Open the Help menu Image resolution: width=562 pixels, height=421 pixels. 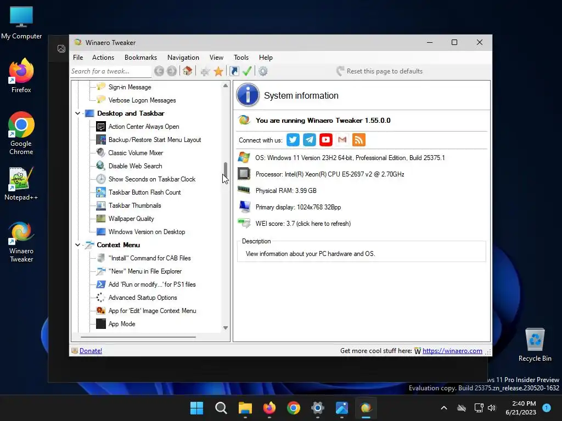point(266,58)
